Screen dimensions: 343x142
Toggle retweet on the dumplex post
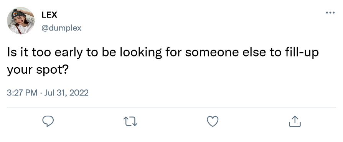[x=130, y=121]
